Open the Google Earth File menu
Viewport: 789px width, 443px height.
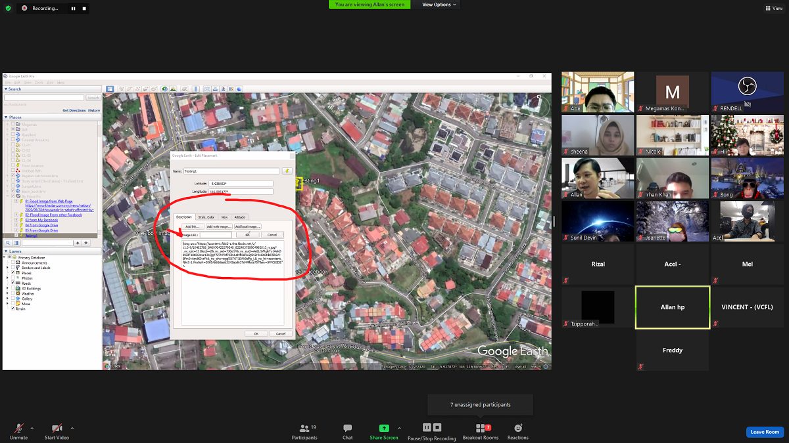point(7,82)
